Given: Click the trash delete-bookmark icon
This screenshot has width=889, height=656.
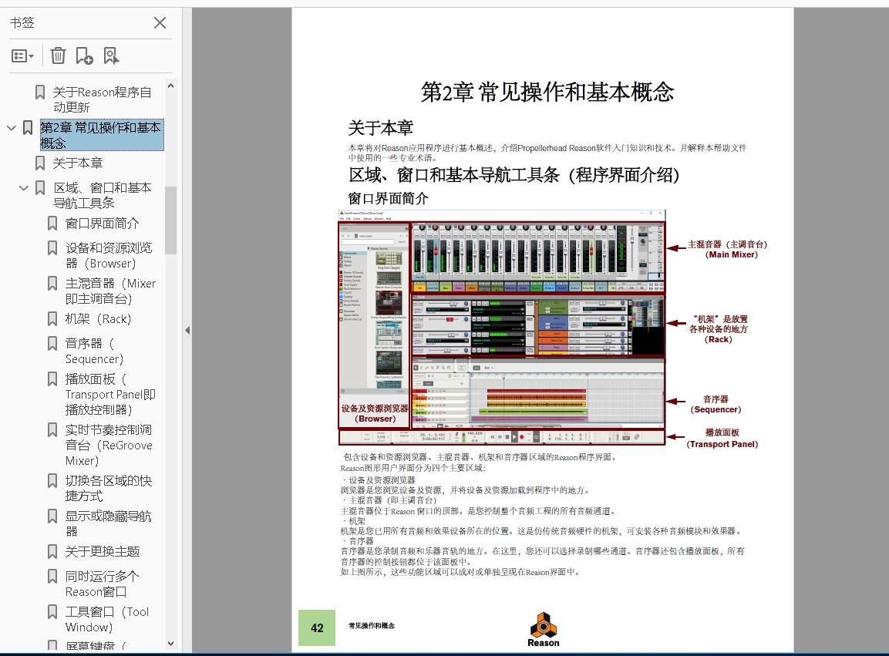Looking at the screenshot, I should (58, 56).
